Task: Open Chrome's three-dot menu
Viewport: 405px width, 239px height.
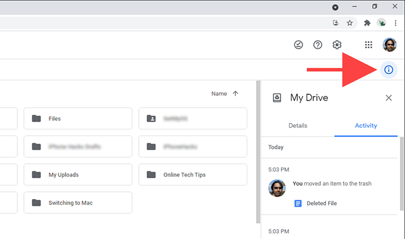Action: pyautogui.click(x=395, y=23)
